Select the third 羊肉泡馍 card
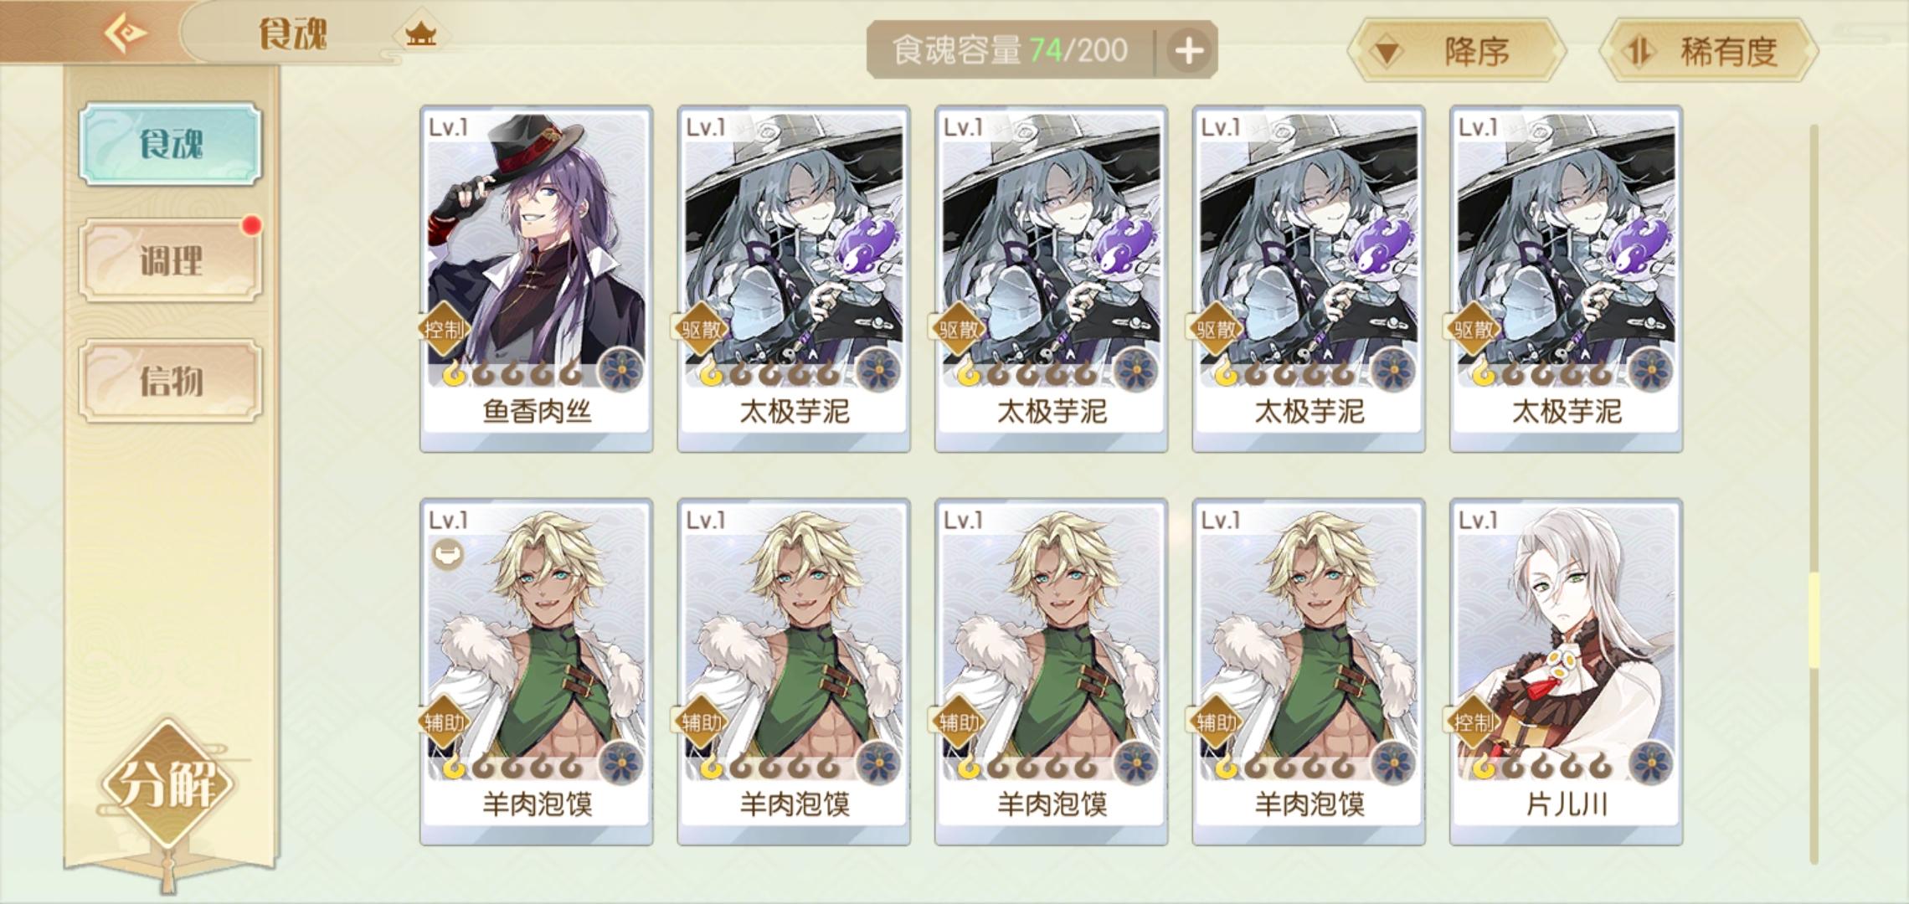The width and height of the screenshot is (1909, 904). 1051,671
